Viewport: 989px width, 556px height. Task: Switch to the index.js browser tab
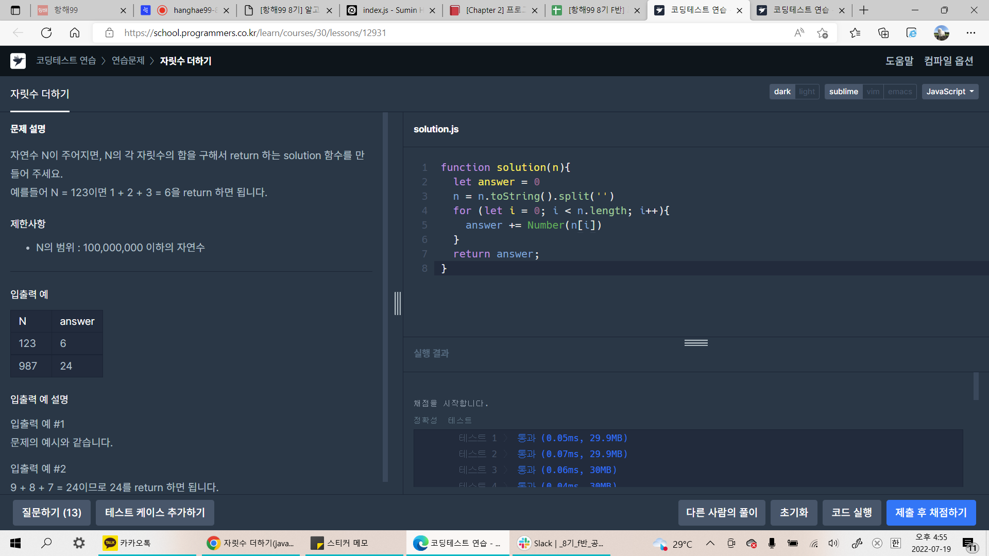point(389,10)
